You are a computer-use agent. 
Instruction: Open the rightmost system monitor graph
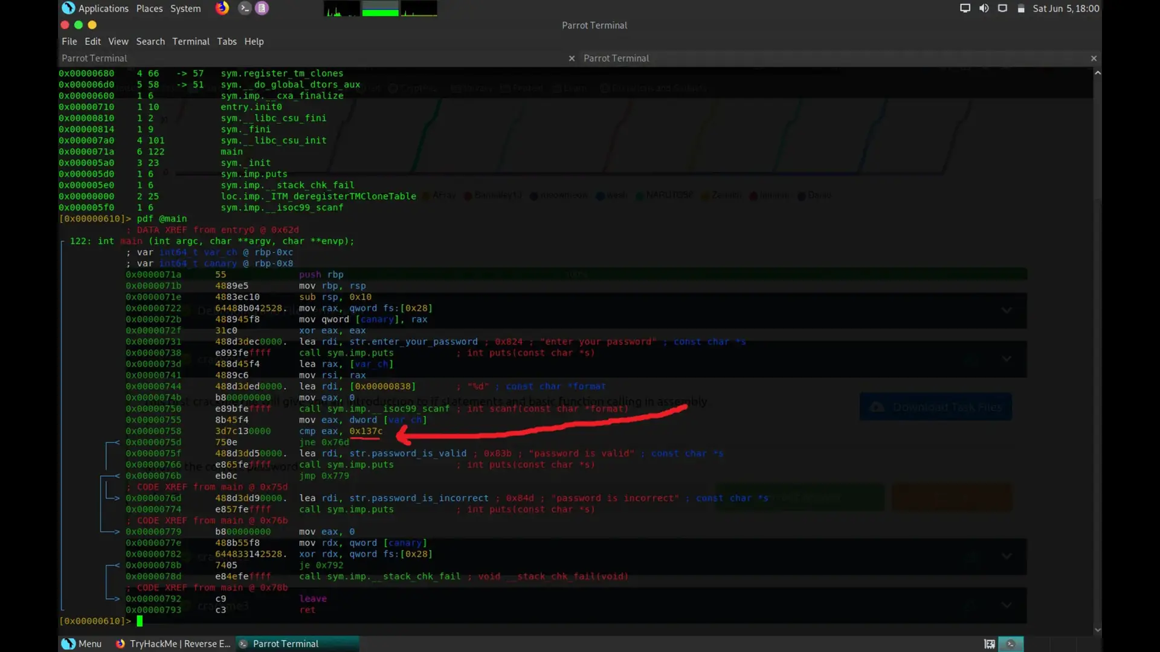[419, 8]
